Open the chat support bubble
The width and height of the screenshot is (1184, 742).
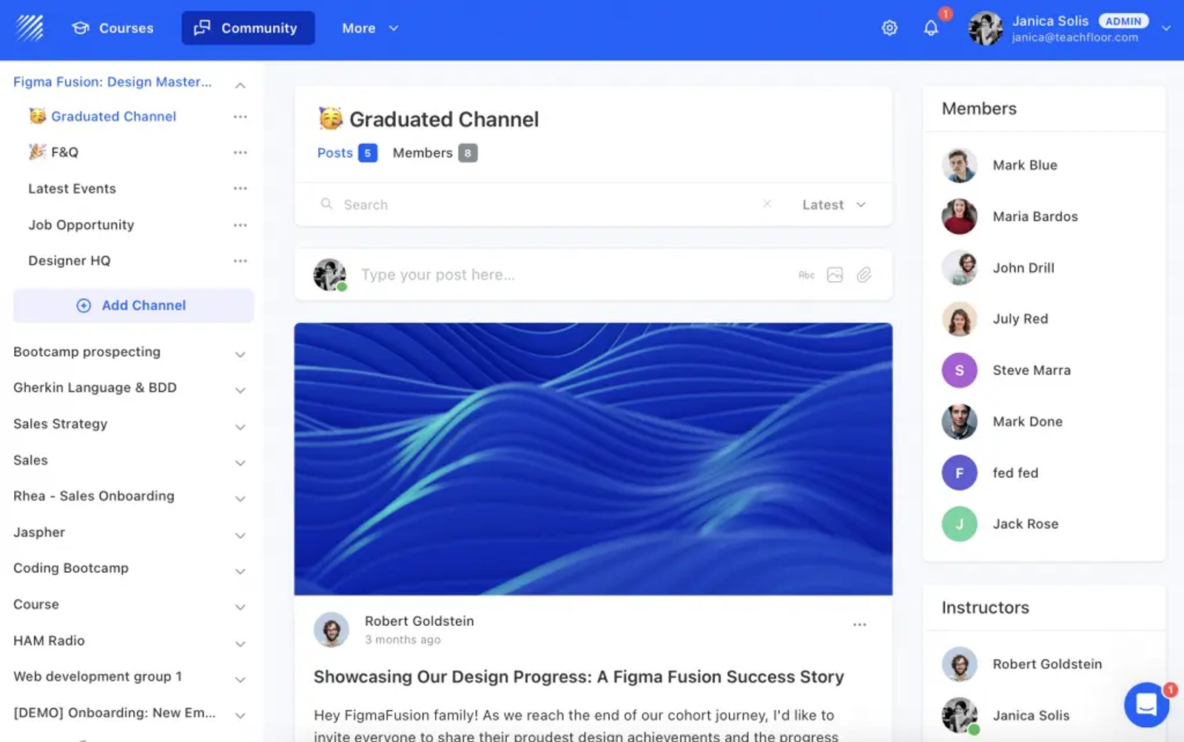pos(1146,704)
